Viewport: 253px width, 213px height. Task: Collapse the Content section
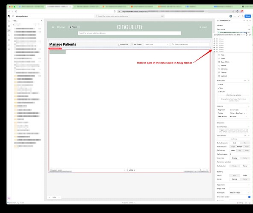coord(249,26)
